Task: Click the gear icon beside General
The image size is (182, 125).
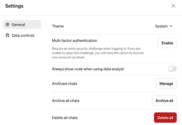Action: pos(8,25)
